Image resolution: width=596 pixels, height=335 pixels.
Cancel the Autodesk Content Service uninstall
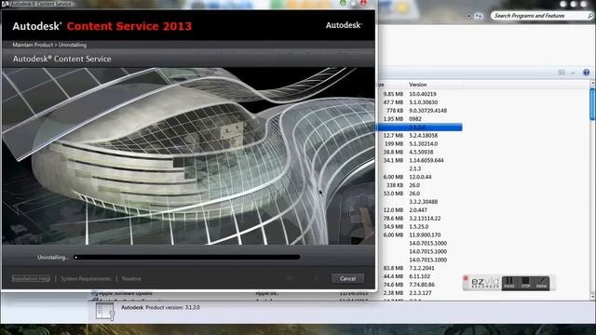(347, 278)
